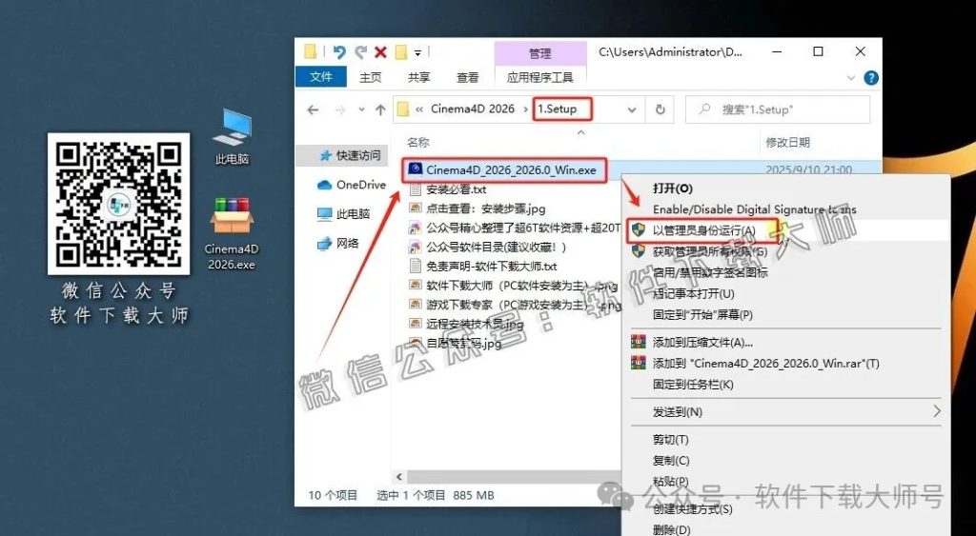The image size is (976, 536).
Task: Open the blue help question mark icon
Action: click(871, 78)
